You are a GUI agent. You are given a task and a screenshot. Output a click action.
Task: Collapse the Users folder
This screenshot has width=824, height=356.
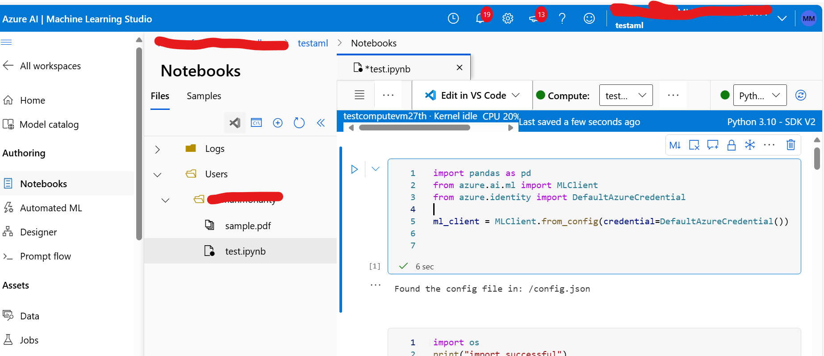pos(157,175)
